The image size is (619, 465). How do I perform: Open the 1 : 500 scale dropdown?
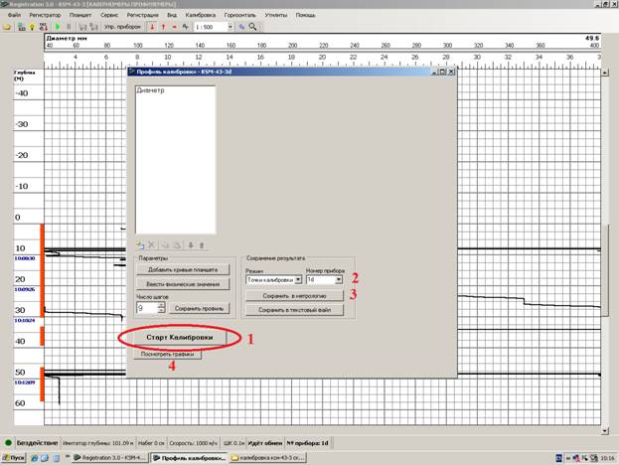[231, 27]
